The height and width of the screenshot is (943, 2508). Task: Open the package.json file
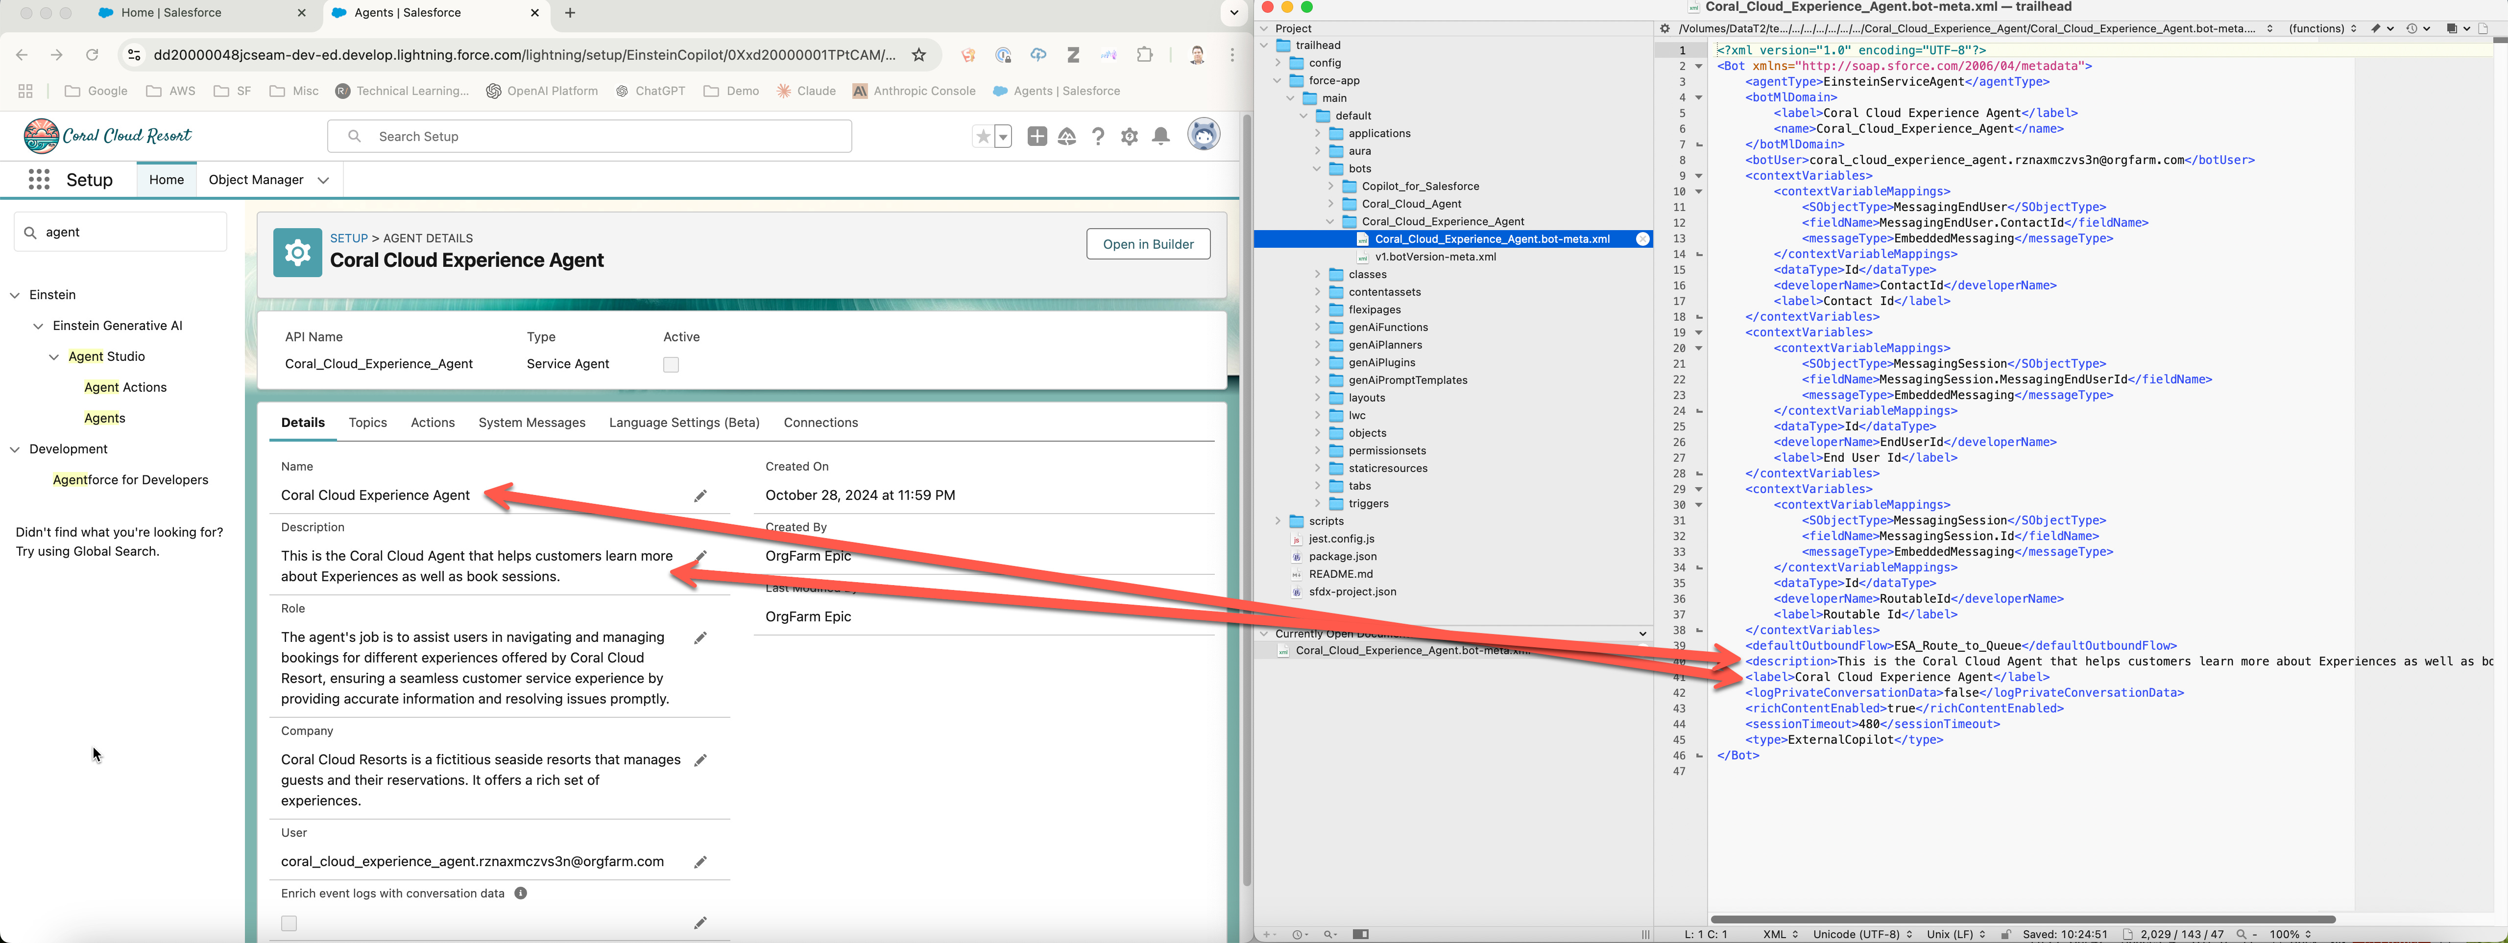tap(1342, 557)
